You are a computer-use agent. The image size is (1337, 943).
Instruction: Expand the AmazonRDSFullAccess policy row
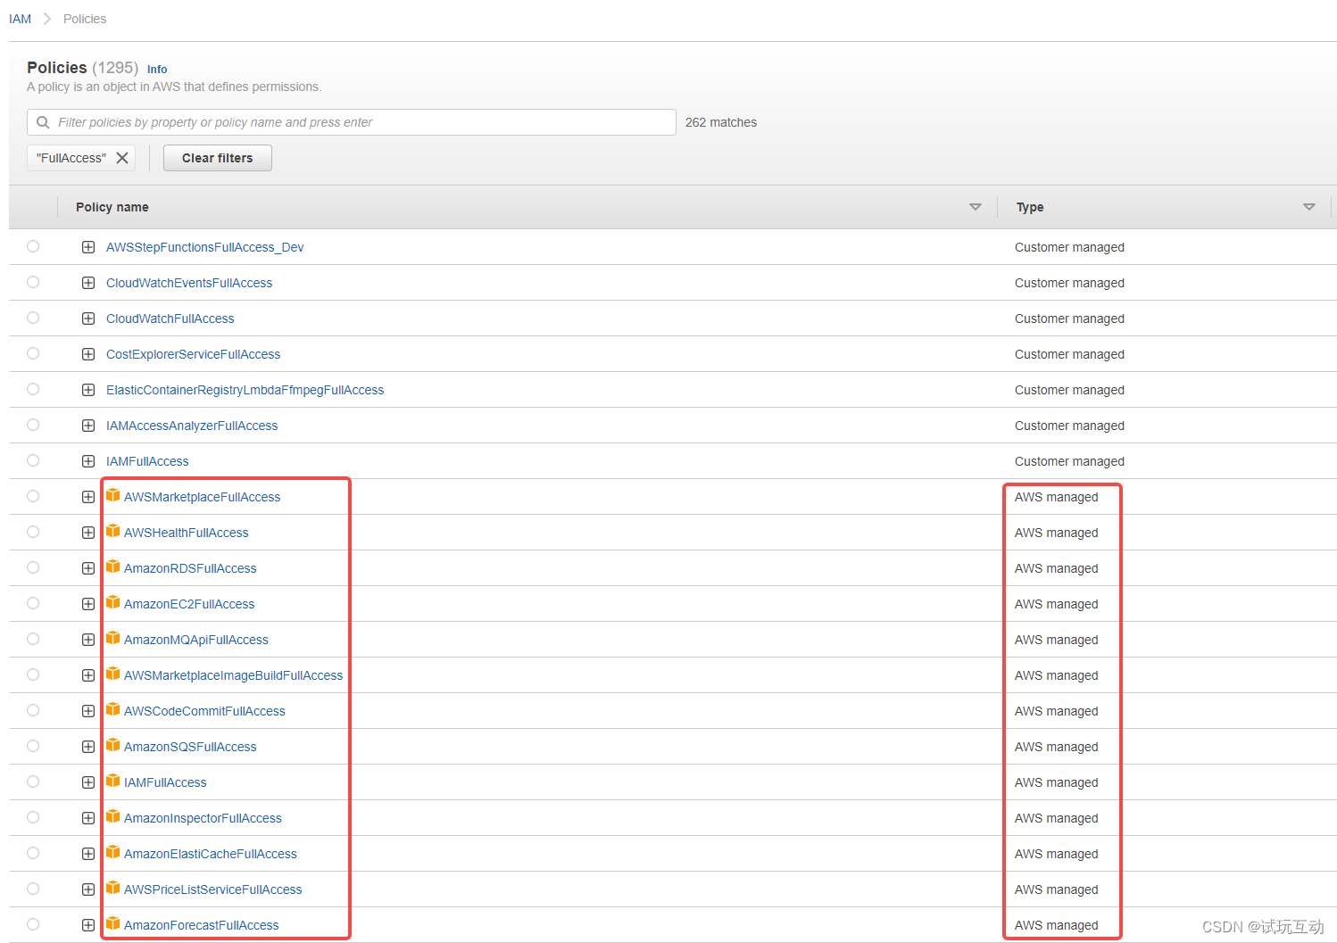(88, 568)
